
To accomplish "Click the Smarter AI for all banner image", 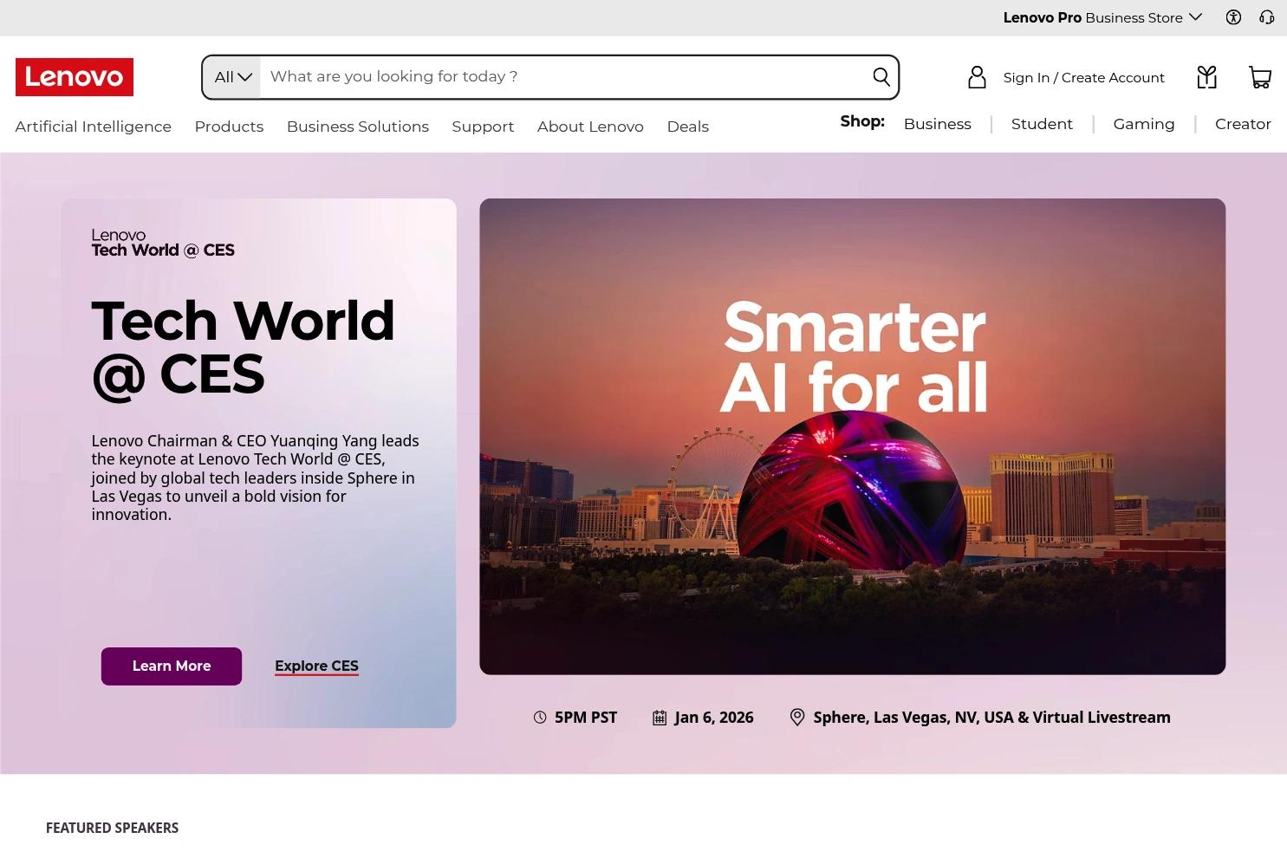I will coord(853,437).
